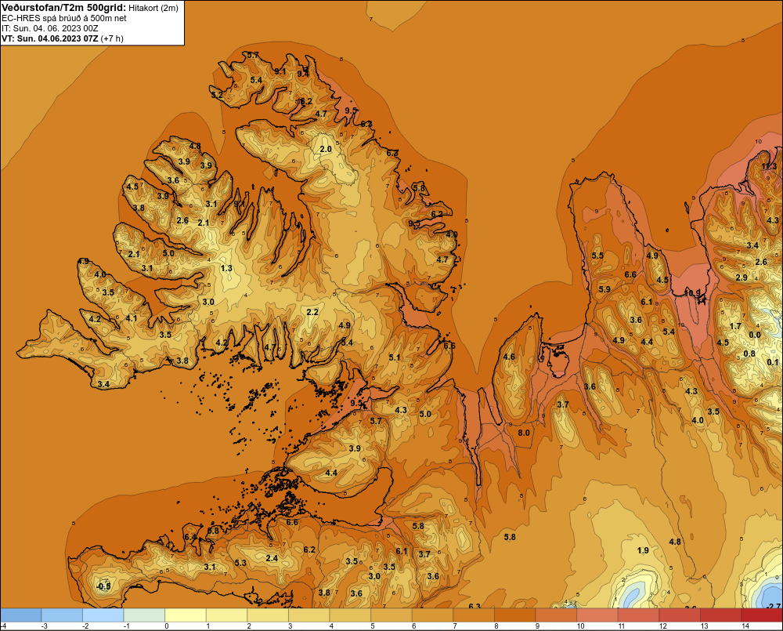The image size is (783, 631).
Task: Click the 'EC-HRES spá brúuð á 500m net' line
Action: [64, 18]
